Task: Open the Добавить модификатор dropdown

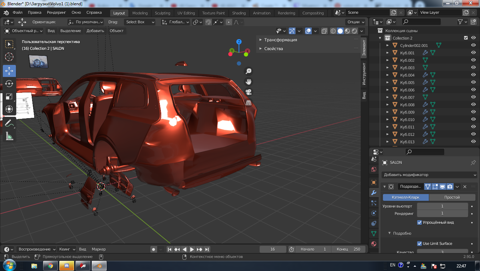Action: coord(429,175)
